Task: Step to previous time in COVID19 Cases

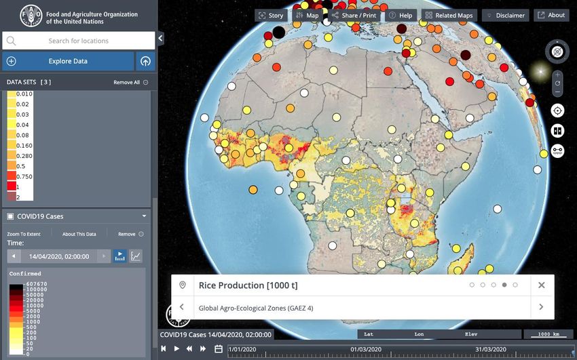Action: tap(14, 256)
